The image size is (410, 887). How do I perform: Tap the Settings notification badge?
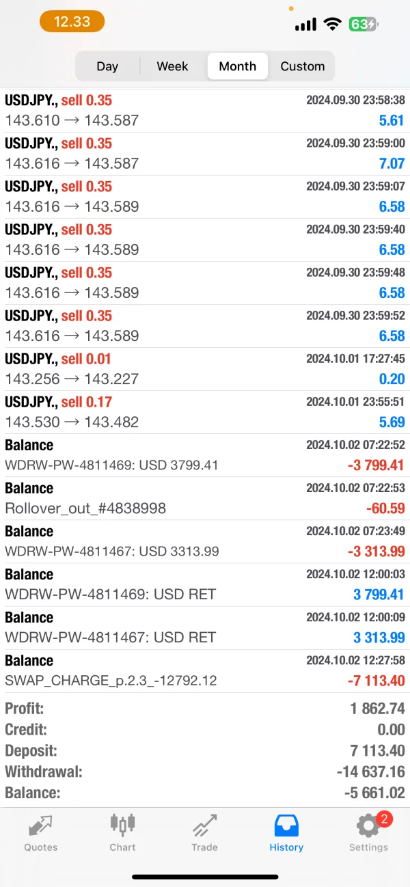click(x=384, y=819)
